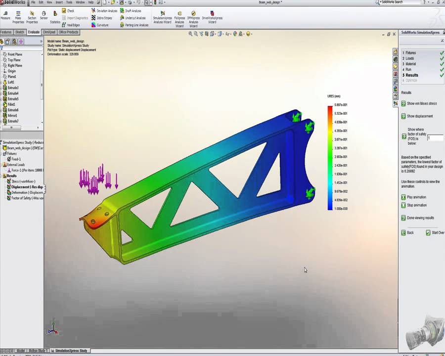Screen dimensions: 445x356
Task: Open dropdown arrow next to Save icon
Action: (x=125, y=2)
